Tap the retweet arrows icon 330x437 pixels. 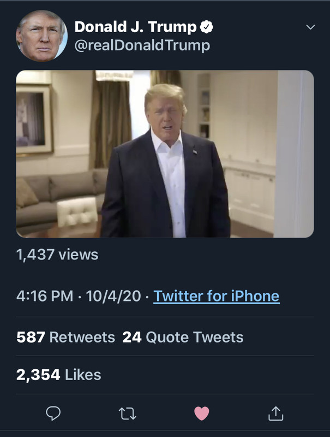coord(127,414)
